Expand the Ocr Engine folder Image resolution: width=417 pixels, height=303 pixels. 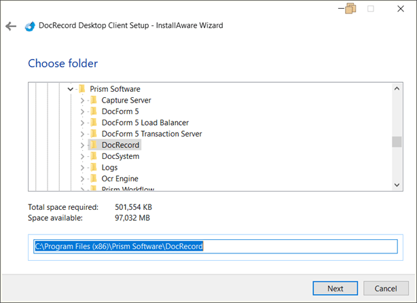coord(82,179)
